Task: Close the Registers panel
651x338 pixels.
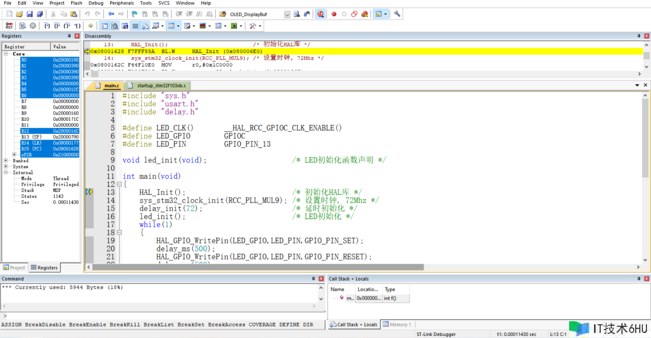Action: click(77, 36)
